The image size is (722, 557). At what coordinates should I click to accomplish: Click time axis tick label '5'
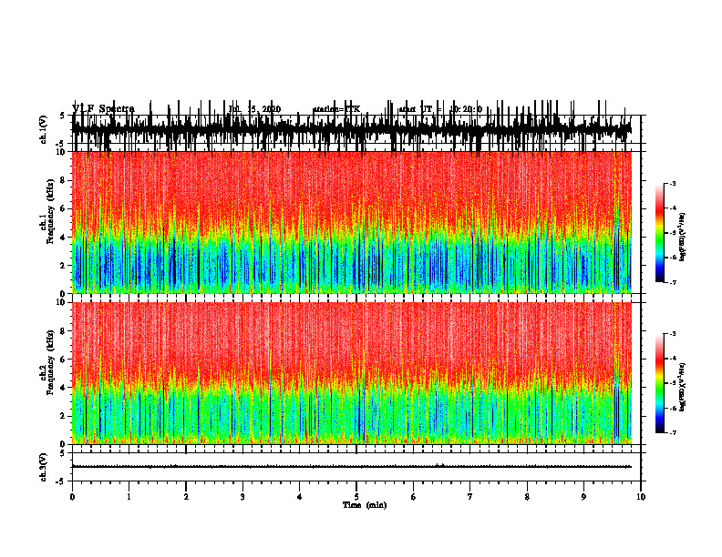(x=356, y=497)
